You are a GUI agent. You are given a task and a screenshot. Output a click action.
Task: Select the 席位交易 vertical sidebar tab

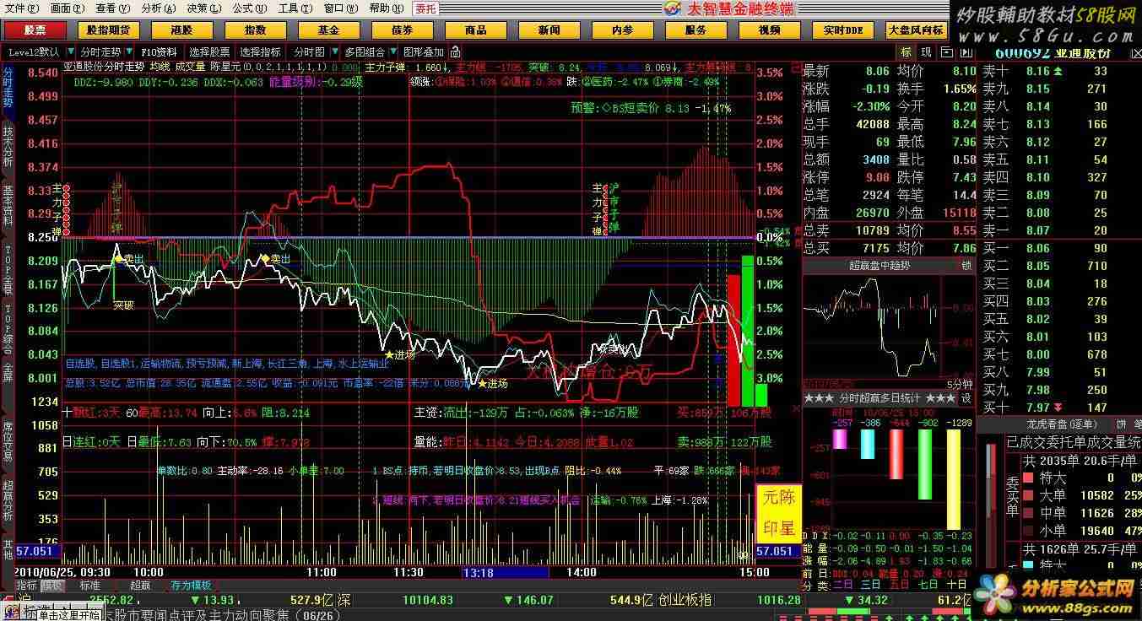pyautogui.click(x=8, y=442)
